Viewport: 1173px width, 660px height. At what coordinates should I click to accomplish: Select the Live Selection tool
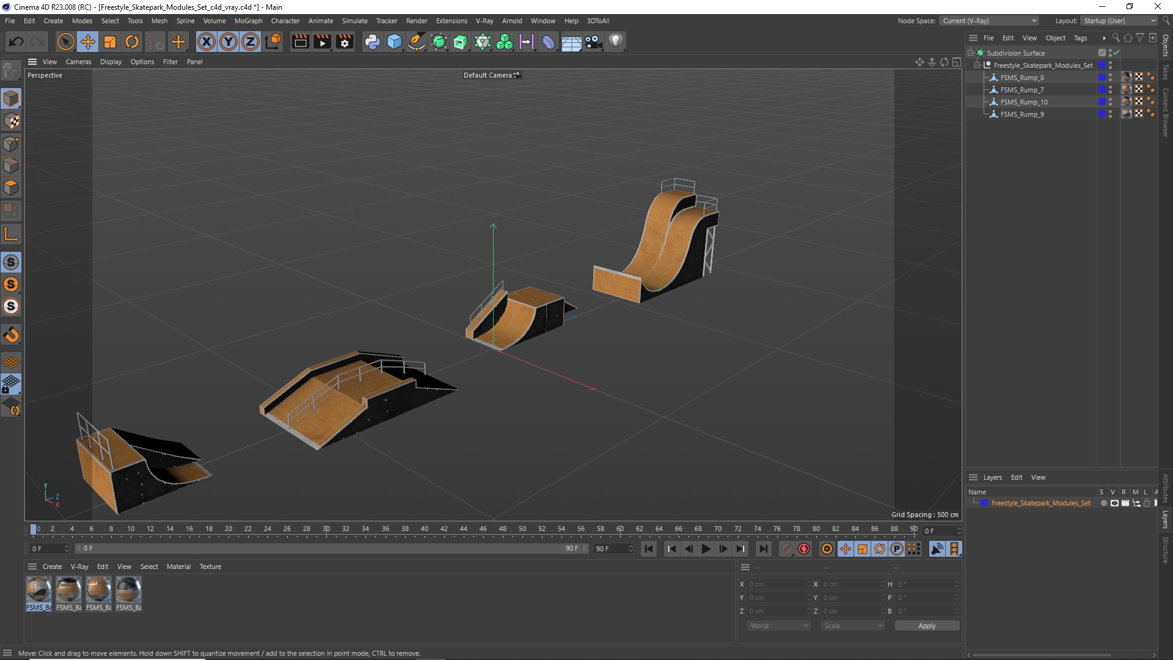[x=65, y=42]
